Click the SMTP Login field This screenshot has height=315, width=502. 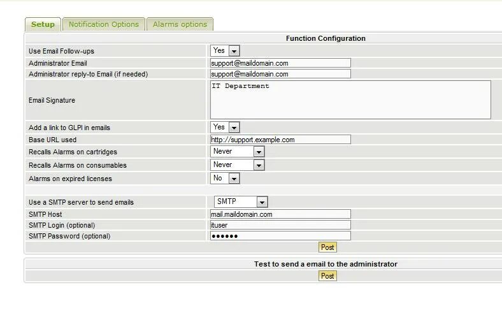coord(280,225)
